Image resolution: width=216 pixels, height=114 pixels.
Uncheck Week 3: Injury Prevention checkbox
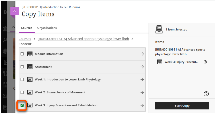22,105
